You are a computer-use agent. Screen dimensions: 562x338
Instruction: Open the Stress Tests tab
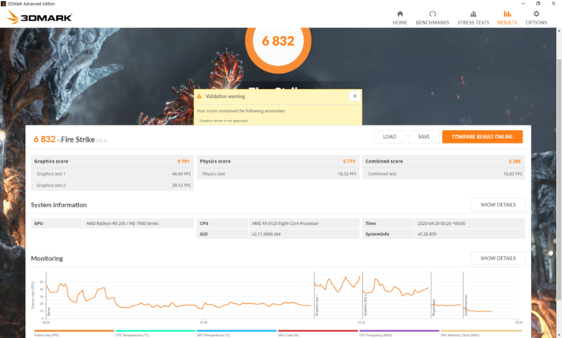[x=473, y=17]
